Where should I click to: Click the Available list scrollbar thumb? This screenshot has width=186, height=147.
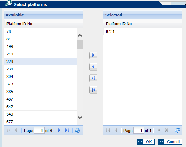click(80, 45)
